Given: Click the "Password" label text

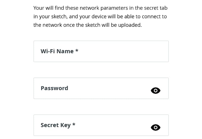Looking at the screenshot, I should click(x=54, y=88).
